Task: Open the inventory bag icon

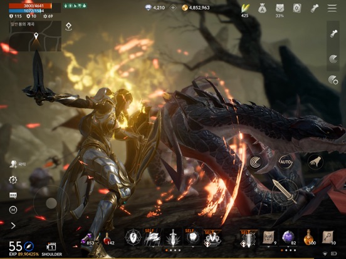Action: [x=262, y=9]
